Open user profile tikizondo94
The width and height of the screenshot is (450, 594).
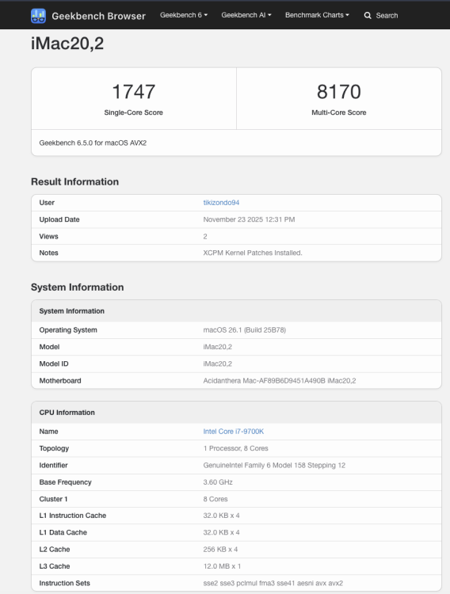point(221,203)
